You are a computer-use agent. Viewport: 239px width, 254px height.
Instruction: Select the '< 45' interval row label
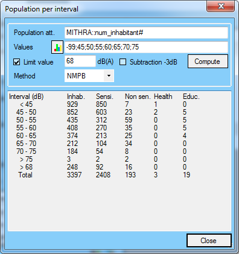tap(26, 104)
